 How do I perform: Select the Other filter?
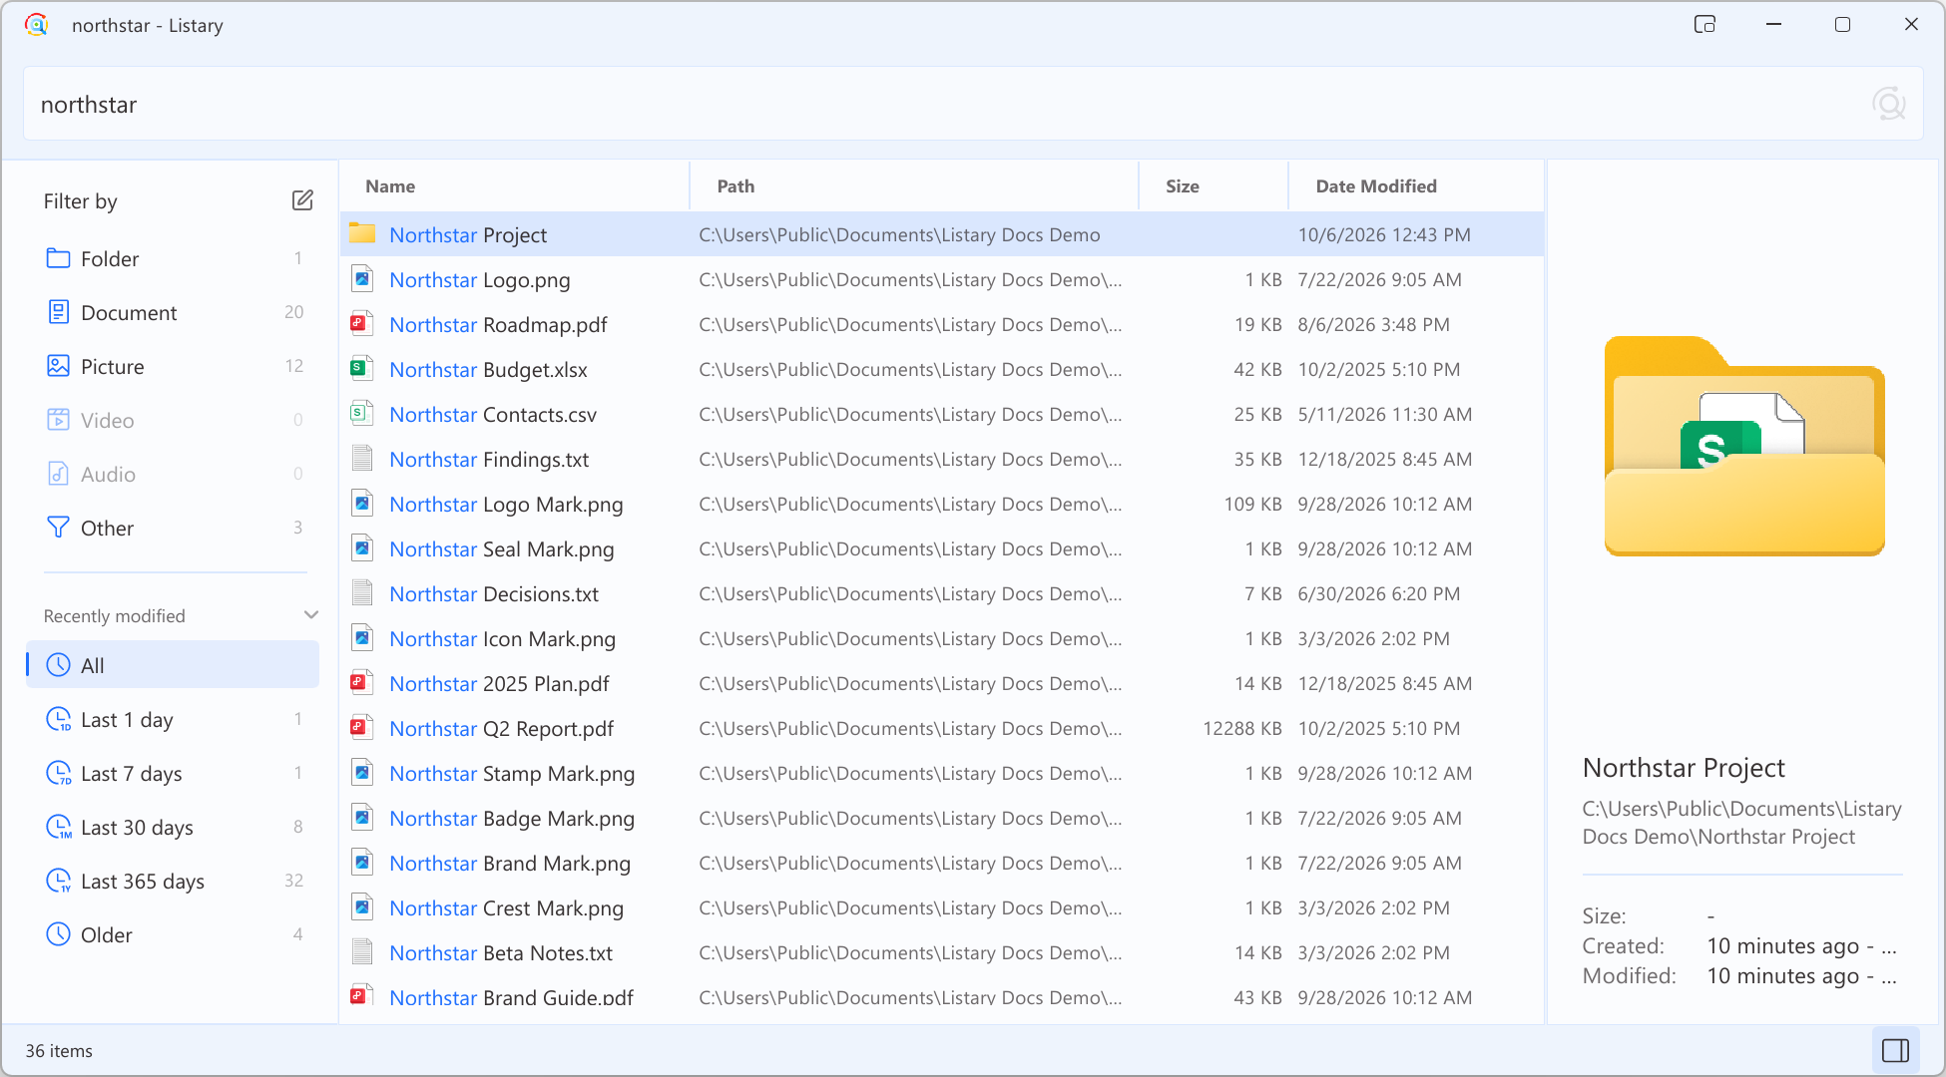click(x=173, y=529)
